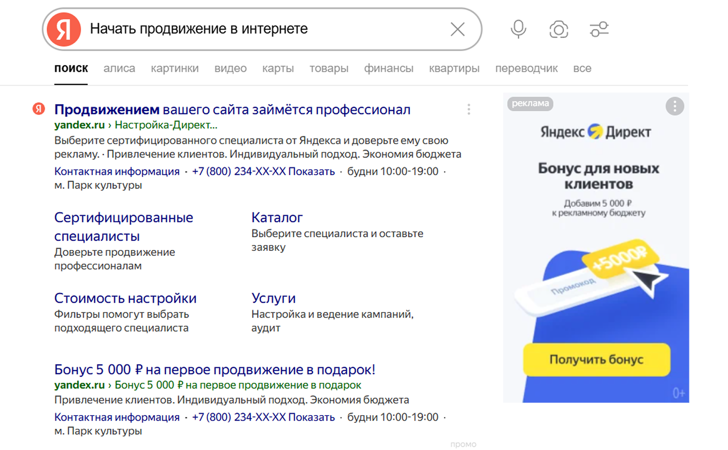
Task: Open the все menu item
Action: (x=582, y=68)
